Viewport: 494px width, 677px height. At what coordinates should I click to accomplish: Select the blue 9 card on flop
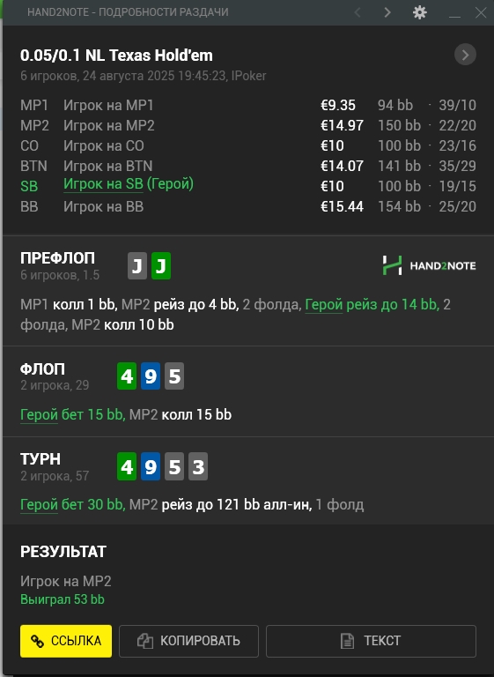click(x=151, y=376)
